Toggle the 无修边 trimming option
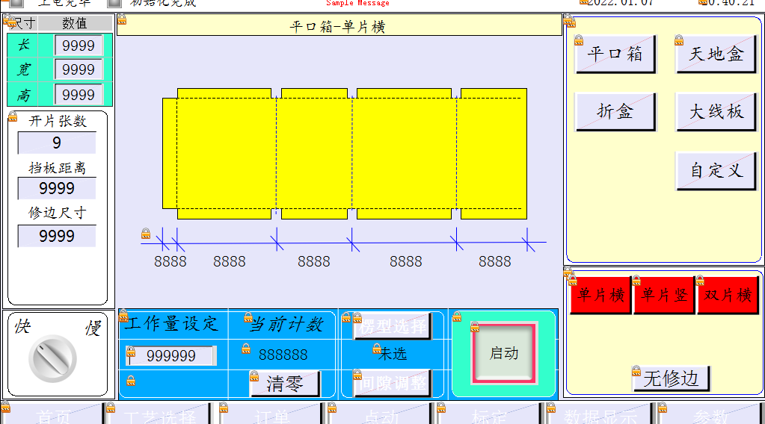The width and height of the screenshot is (765, 424). point(671,378)
